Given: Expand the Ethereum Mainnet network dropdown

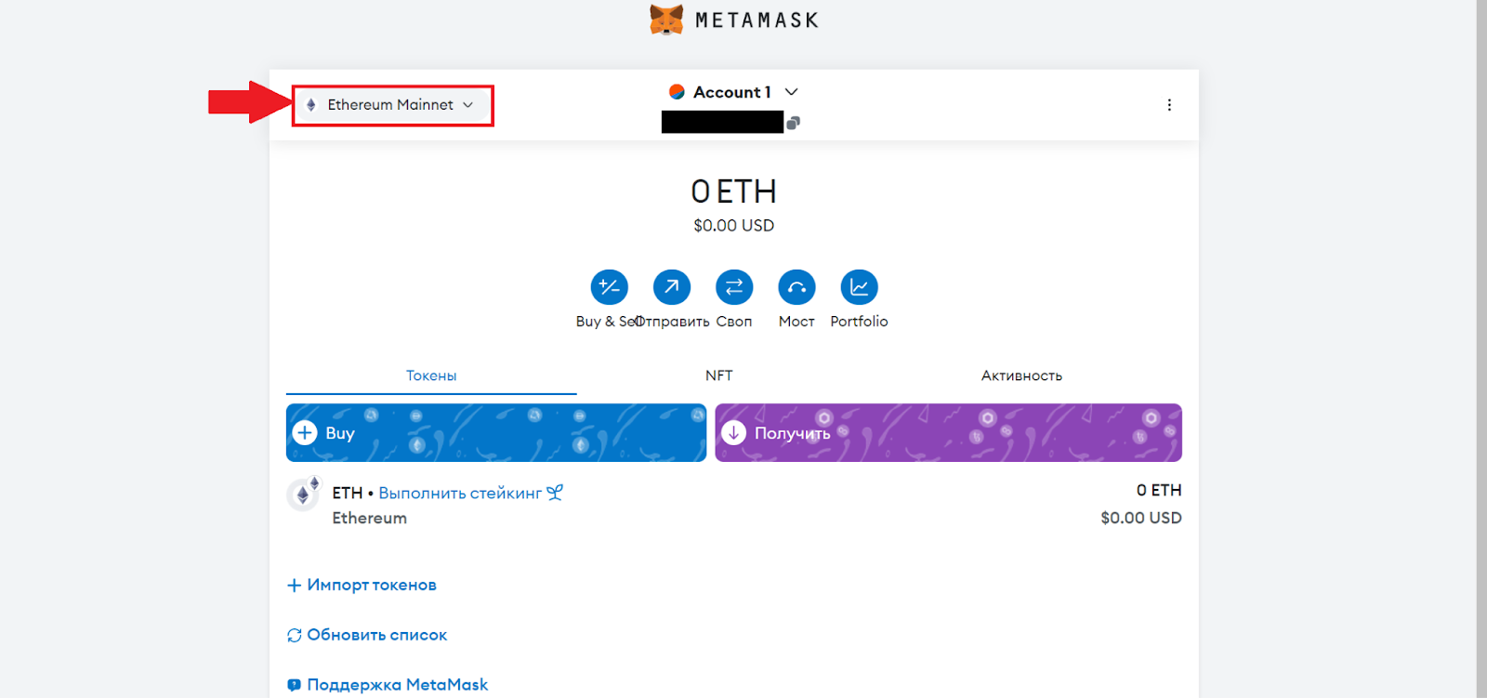Looking at the screenshot, I should pyautogui.click(x=392, y=105).
